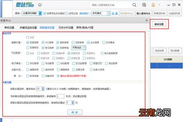Viewport: 183px width, 122px height.
Task: Click the 查询模式 blue link
Action: click(85, 14)
